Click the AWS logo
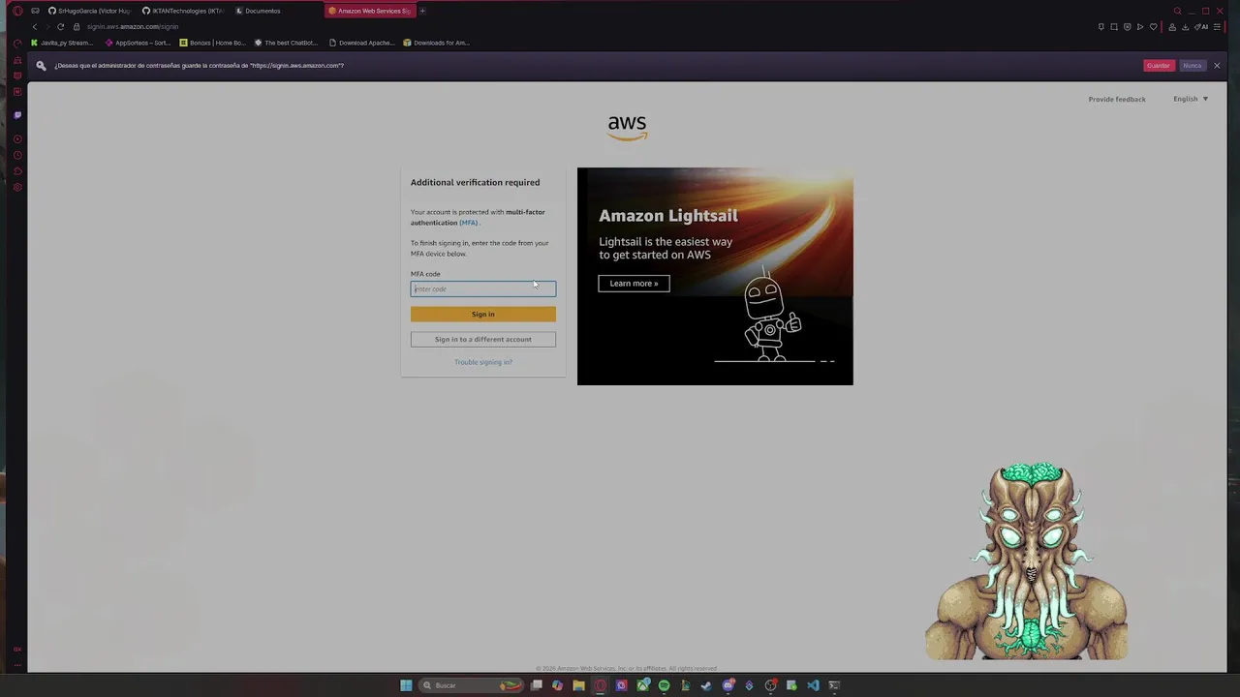1240x697 pixels. pos(627,127)
